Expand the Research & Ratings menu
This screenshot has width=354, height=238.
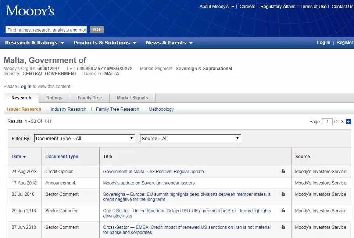[x=35, y=43]
